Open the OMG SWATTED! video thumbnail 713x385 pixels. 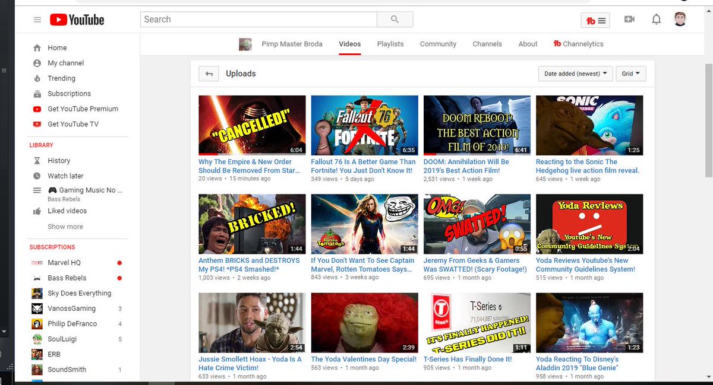coord(477,224)
